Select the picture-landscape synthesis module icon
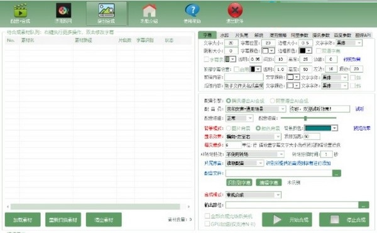 [106, 14]
